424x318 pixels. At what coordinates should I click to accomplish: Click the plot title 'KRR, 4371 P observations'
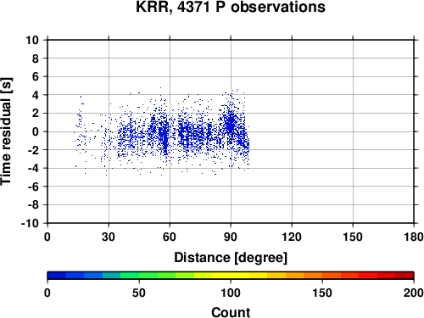231,7
